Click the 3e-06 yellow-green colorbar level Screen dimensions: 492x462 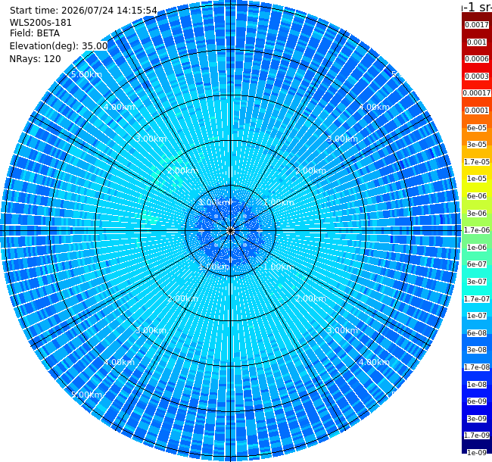pos(477,214)
